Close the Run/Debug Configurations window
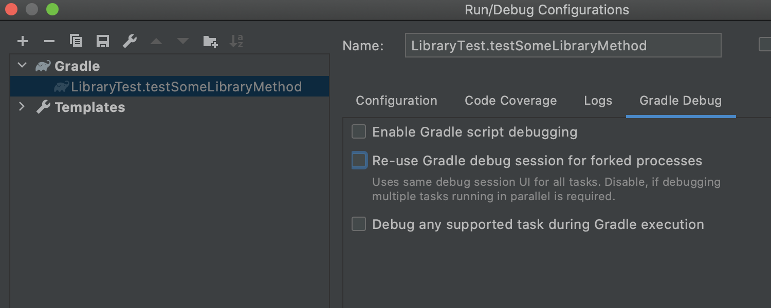 pyautogui.click(x=11, y=9)
